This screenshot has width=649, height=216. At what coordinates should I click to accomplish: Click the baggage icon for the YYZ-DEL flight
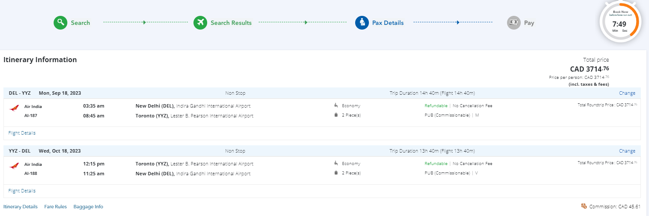(336, 173)
